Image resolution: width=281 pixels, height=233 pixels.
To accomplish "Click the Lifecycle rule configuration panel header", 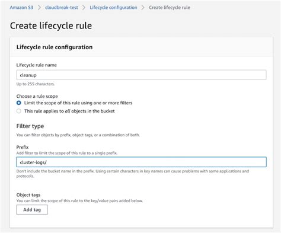I will click(55, 47).
